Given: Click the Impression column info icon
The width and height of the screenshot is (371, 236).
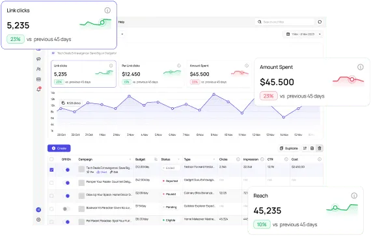Looking at the screenshot, I should (262, 159).
